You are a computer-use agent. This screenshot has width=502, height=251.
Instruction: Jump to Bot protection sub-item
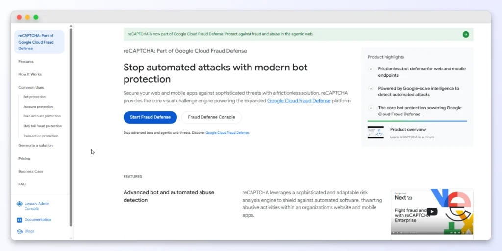pos(34,97)
